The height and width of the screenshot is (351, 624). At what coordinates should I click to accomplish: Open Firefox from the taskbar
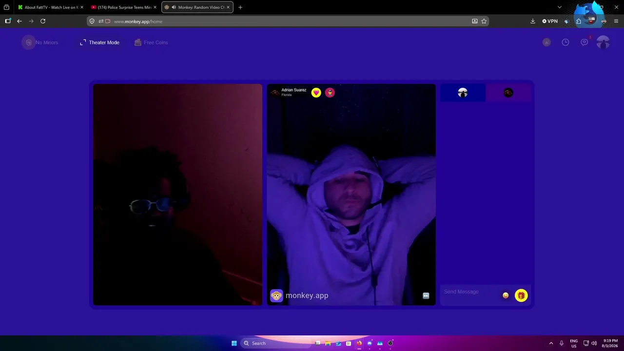(359, 343)
